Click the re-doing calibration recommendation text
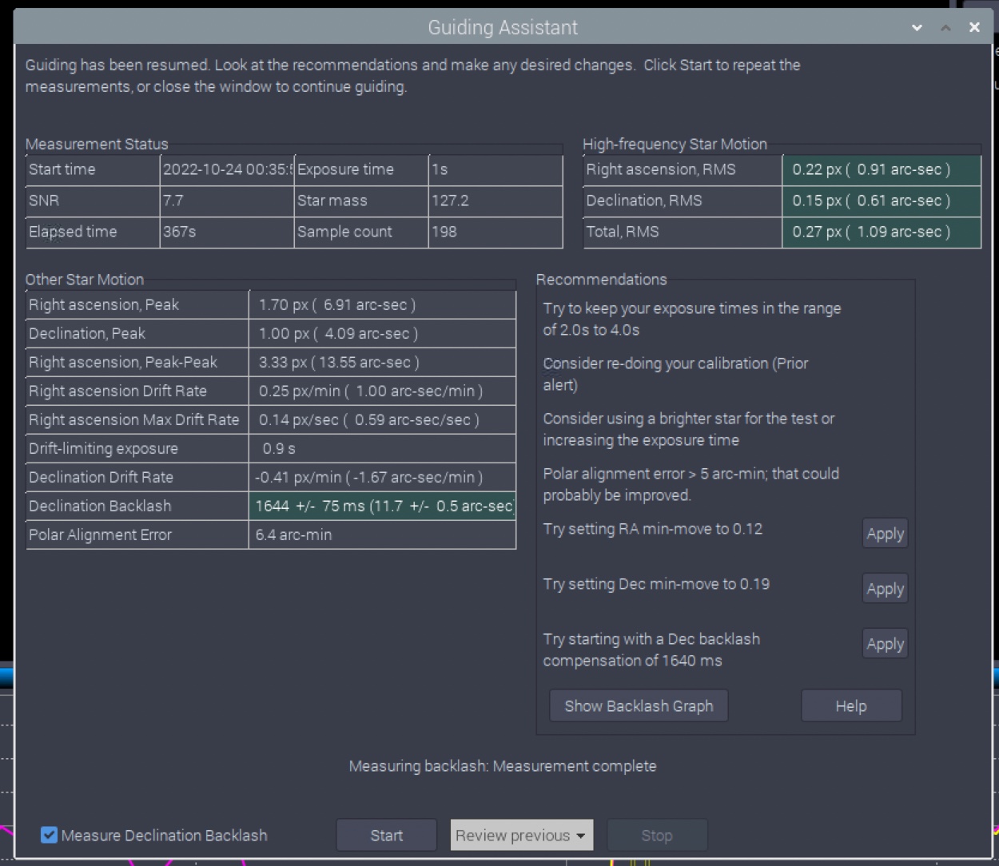The width and height of the screenshot is (999, 866). click(x=675, y=374)
